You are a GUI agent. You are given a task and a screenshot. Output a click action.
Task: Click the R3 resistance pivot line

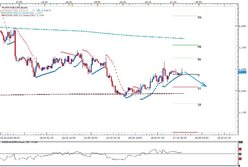tap(185, 16)
